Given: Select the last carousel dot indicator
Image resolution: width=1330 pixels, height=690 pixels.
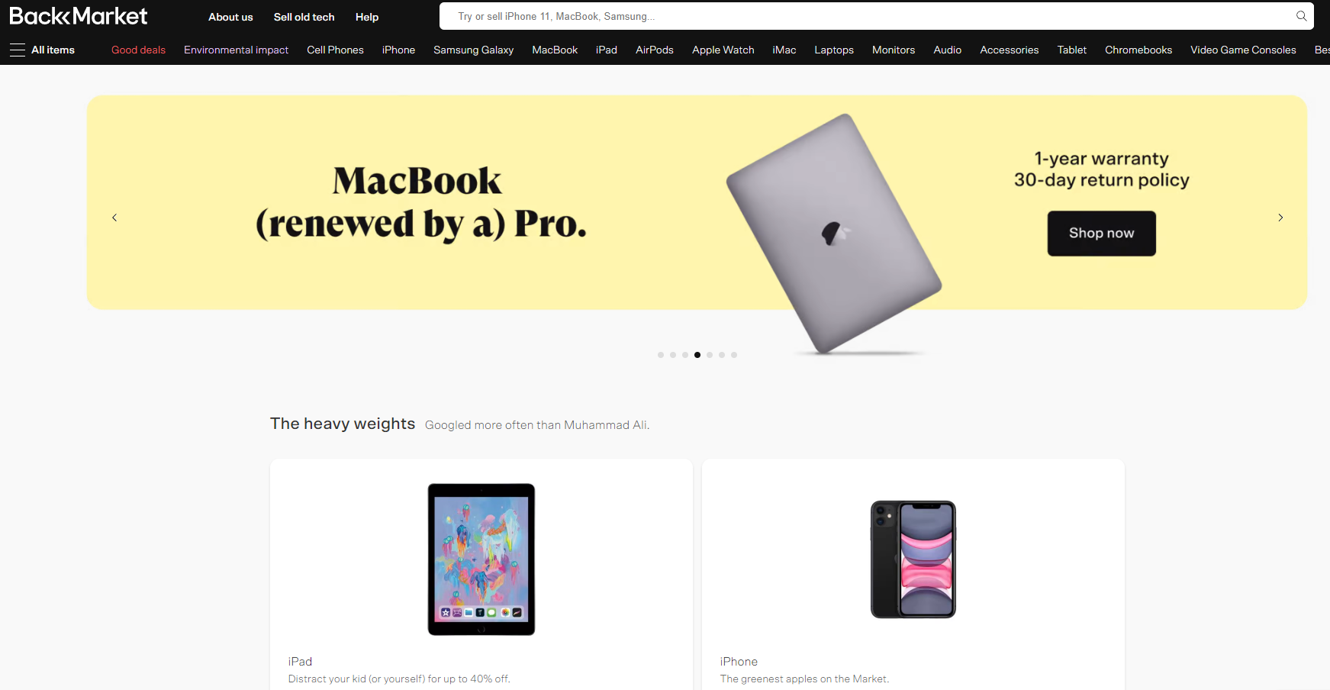Looking at the screenshot, I should point(734,355).
